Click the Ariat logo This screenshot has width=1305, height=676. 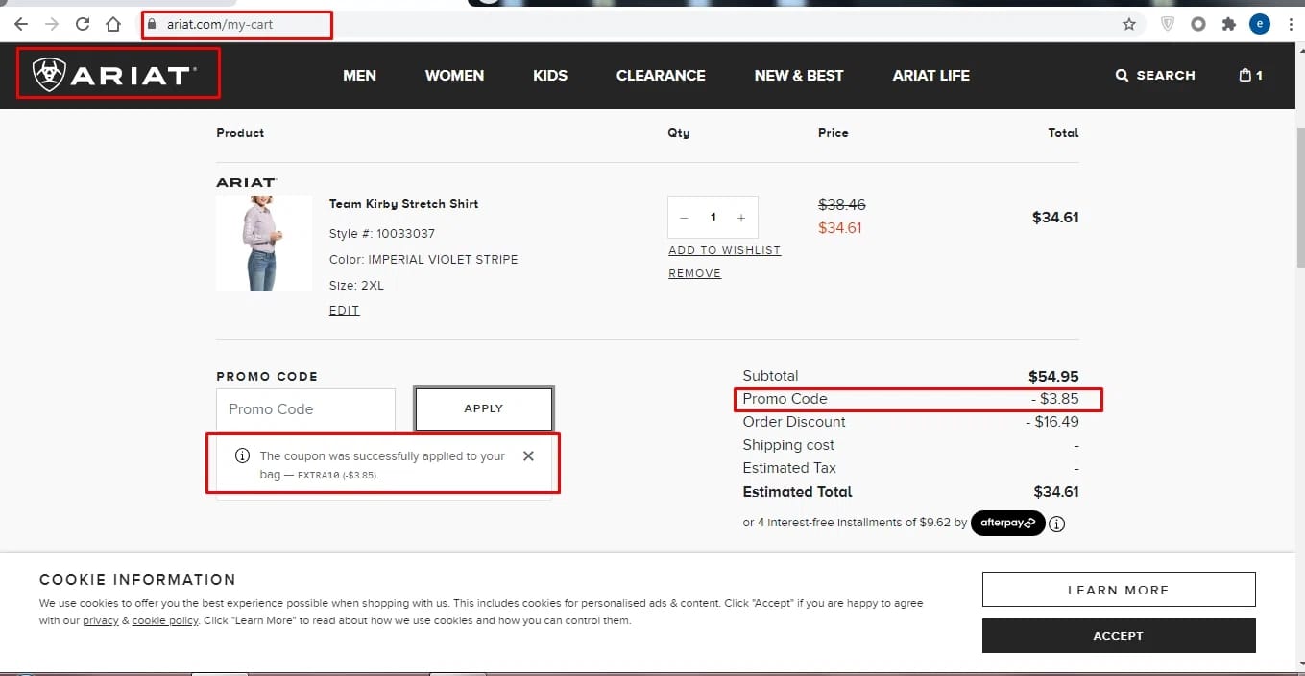[114, 75]
